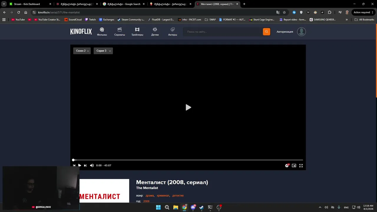
Task: Bookmark this page with the star
Action: [284, 12]
